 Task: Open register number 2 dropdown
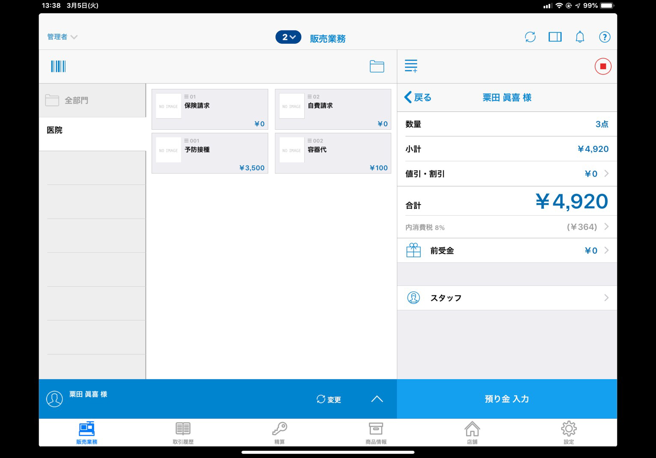(288, 37)
